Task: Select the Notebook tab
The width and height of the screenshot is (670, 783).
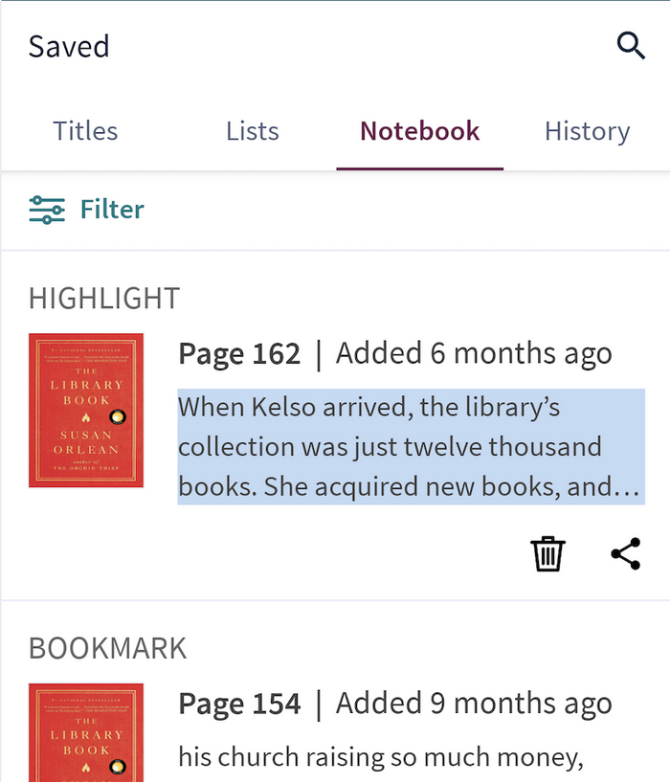Action: tap(420, 131)
